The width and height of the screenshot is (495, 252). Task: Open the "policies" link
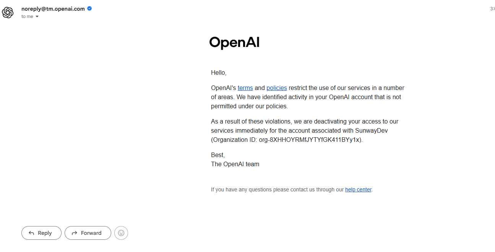[x=276, y=88]
